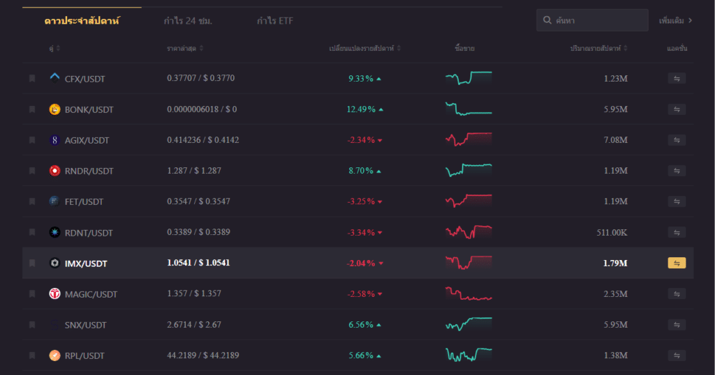Open the SNX/USDT pair link
Image resolution: width=715 pixels, height=375 pixels.
[x=85, y=325]
